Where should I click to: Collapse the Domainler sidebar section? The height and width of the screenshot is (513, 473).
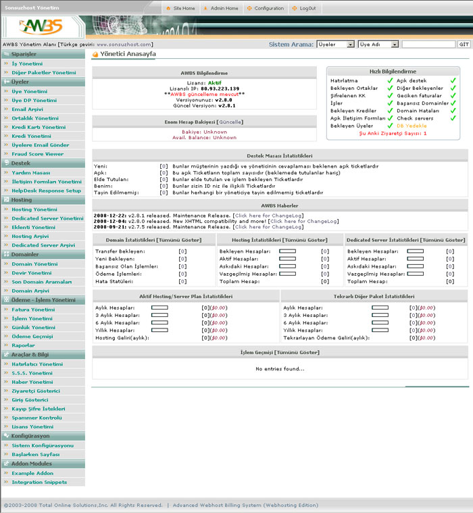pyautogui.click(x=43, y=254)
